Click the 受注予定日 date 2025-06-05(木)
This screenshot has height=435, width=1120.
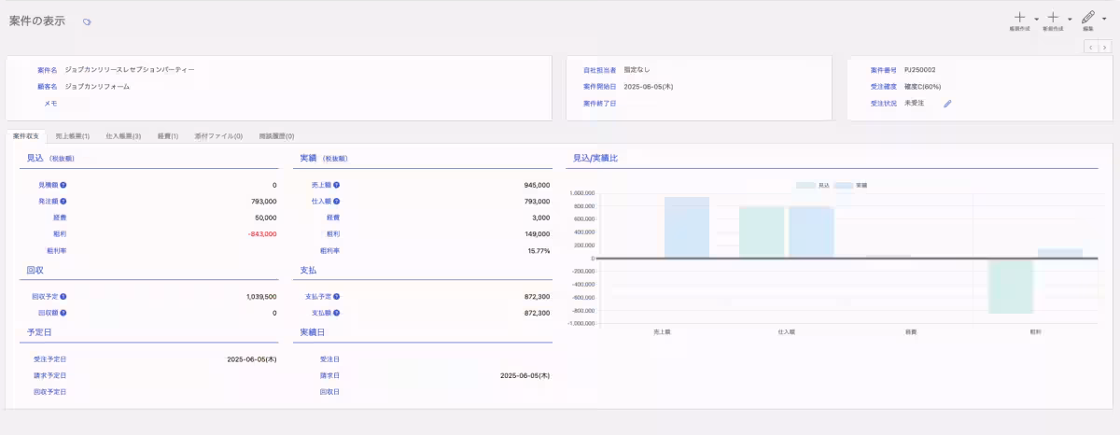point(252,358)
